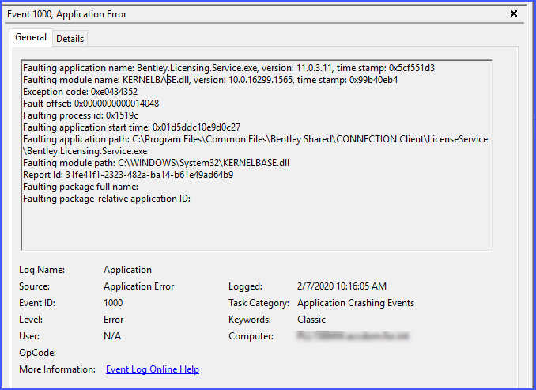Click the 'Faulting application name' line

coord(228,68)
